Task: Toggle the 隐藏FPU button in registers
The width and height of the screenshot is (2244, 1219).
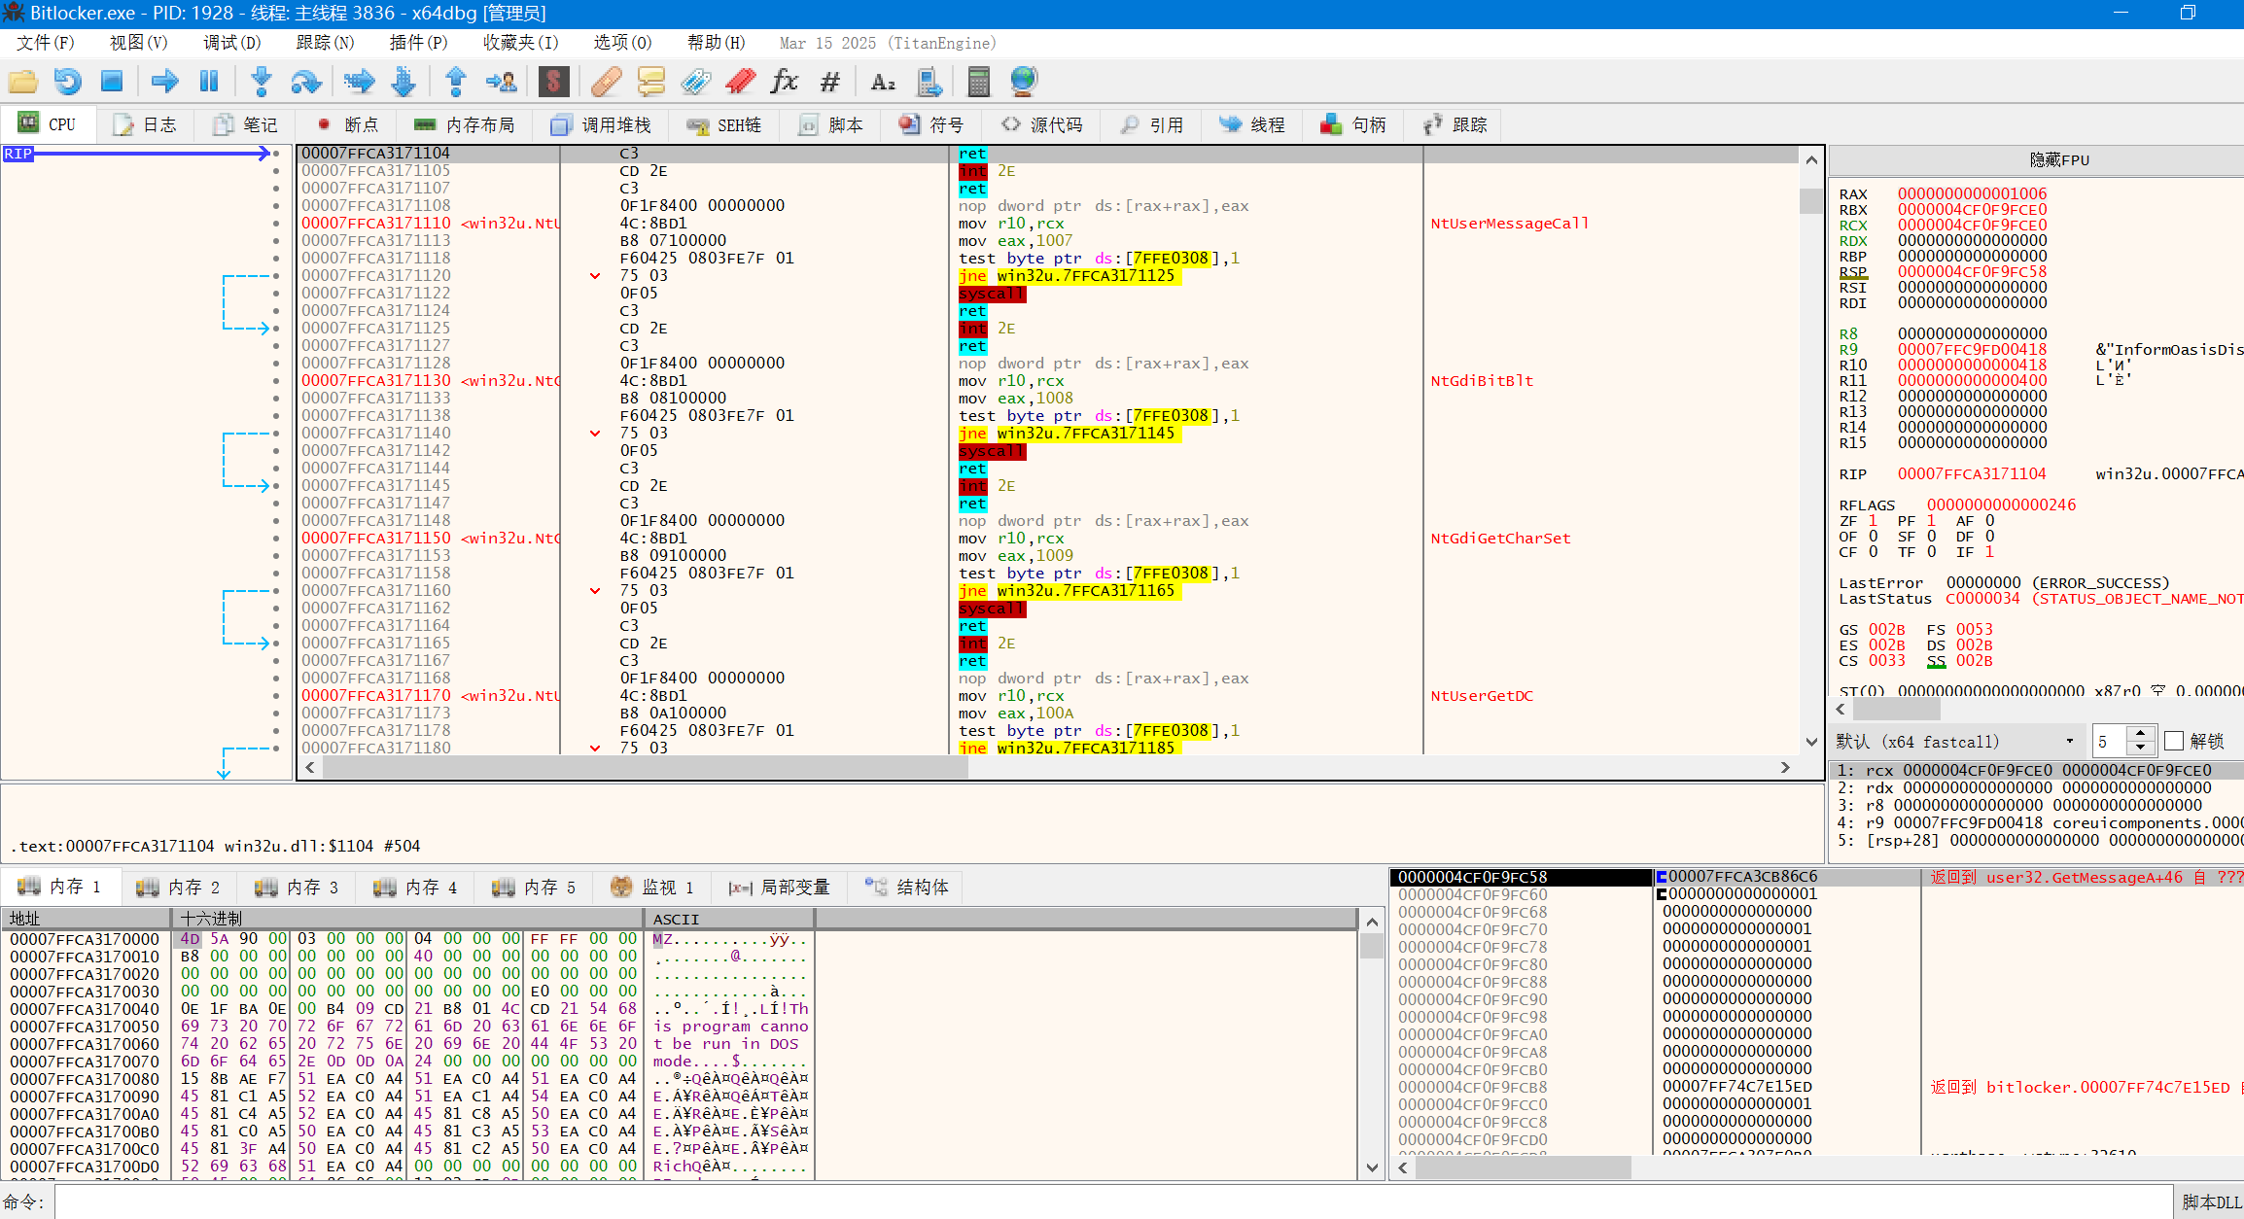Action: coord(2058,160)
